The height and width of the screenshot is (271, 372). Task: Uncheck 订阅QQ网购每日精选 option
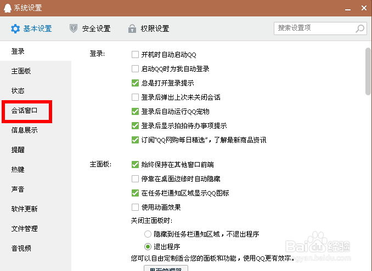click(135, 140)
